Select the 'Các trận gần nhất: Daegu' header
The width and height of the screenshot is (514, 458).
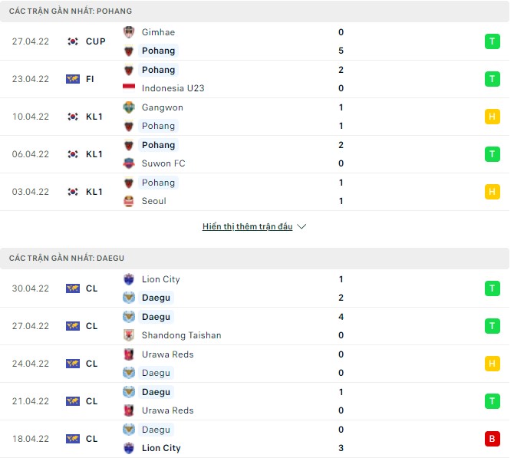[x=67, y=259]
